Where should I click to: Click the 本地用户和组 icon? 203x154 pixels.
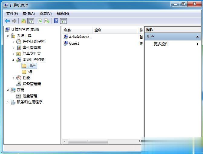pyautogui.click(x=19, y=60)
